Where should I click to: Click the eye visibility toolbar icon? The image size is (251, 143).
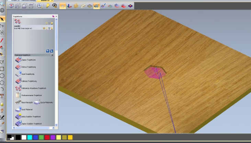point(55,6)
